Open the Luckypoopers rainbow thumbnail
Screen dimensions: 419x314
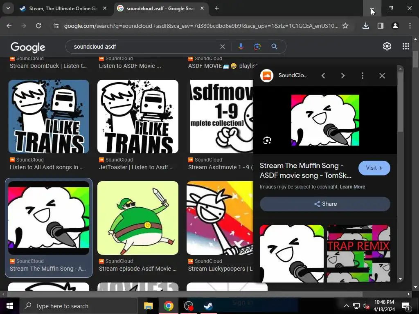pyautogui.click(x=220, y=218)
